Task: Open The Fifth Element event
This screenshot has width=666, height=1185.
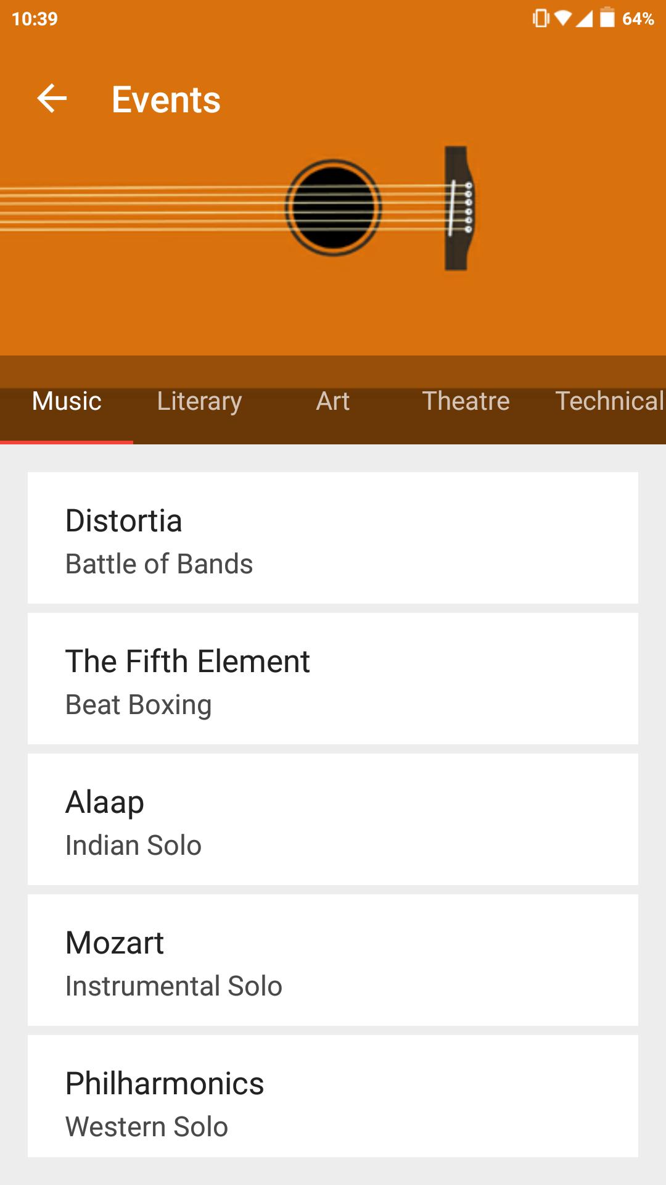Action: [333, 678]
